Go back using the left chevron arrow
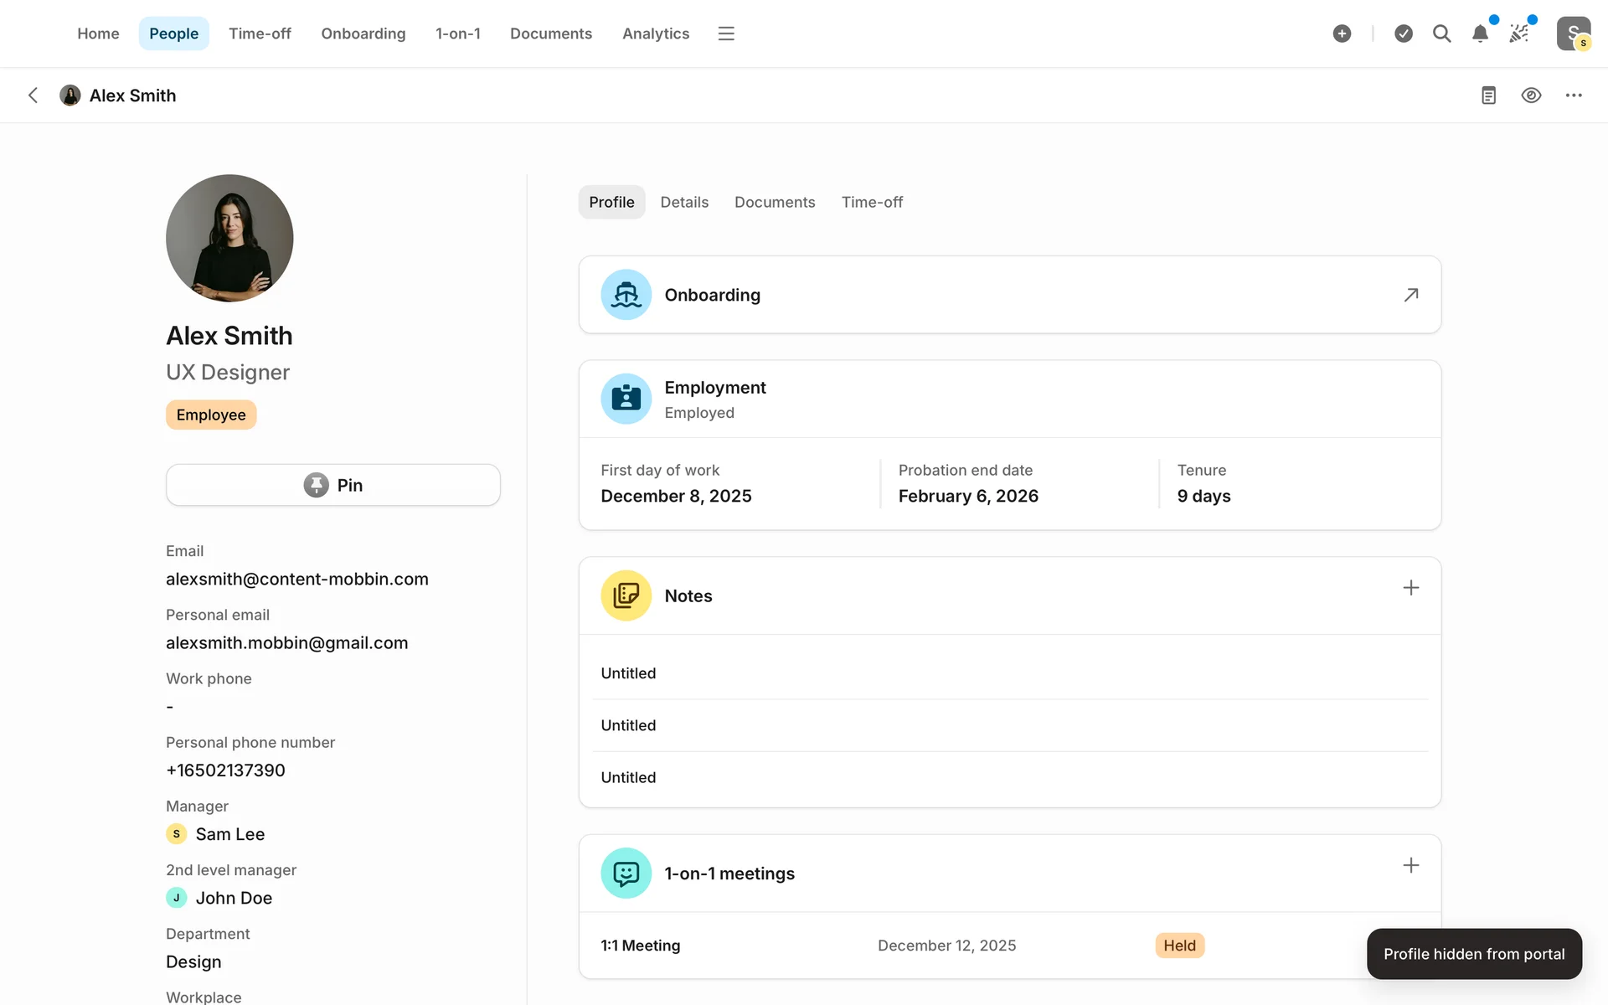Viewport: 1608px width, 1005px height. point(33,95)
